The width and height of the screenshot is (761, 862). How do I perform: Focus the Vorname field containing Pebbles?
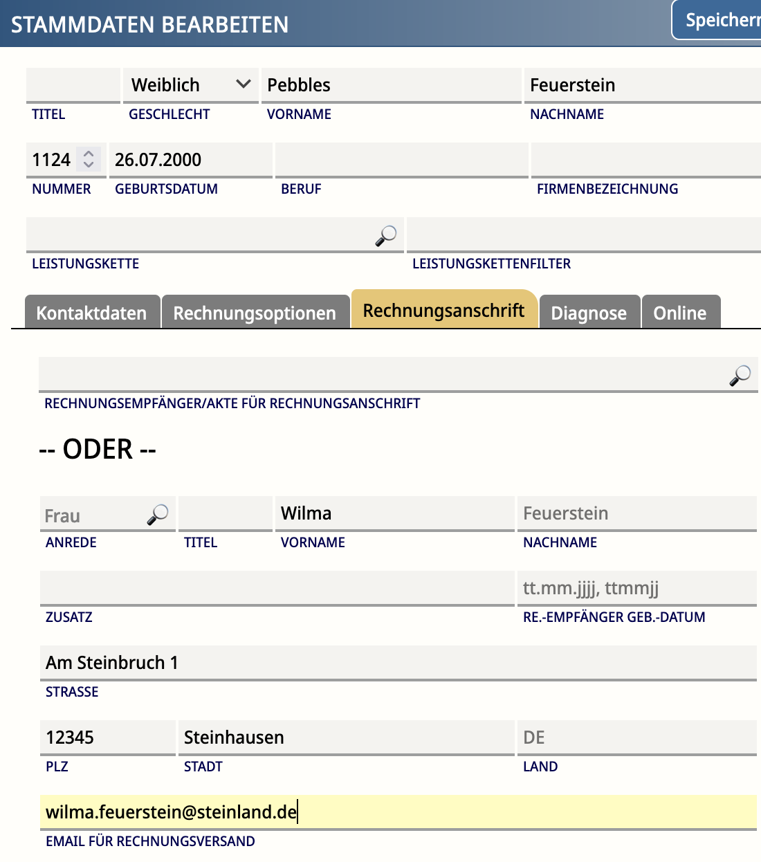(x=392, y=85)
